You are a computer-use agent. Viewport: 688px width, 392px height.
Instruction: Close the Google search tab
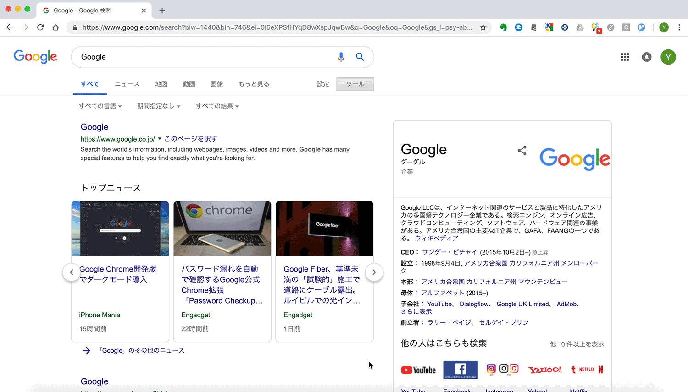144,11
